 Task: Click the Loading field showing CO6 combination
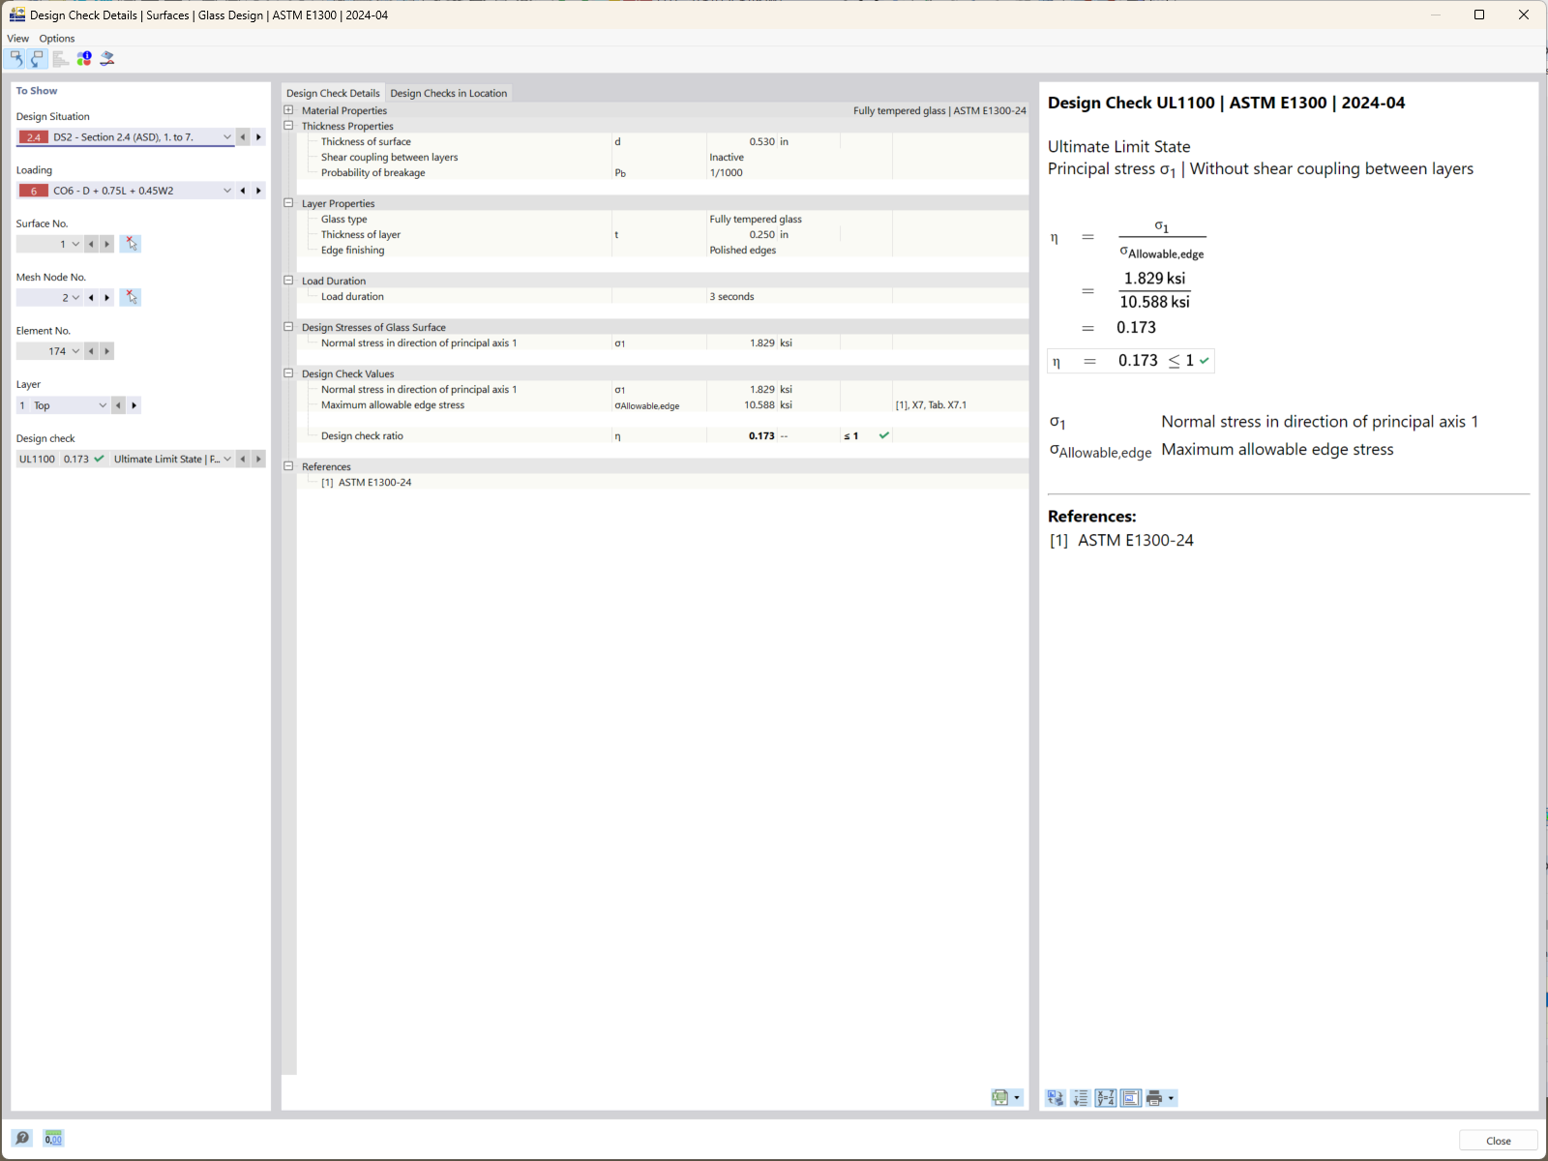[126, 191]
